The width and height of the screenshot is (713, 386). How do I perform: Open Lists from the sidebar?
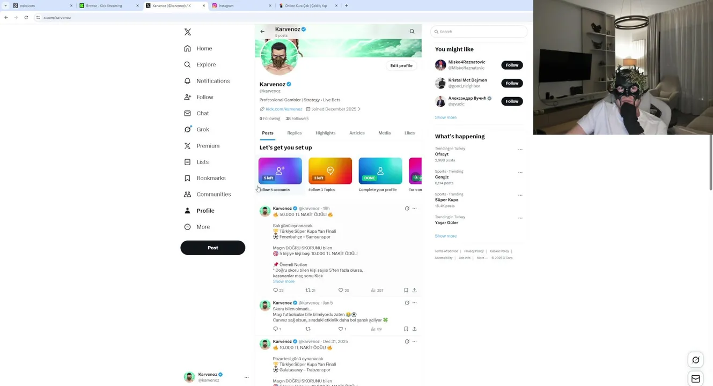pos(196,162)
